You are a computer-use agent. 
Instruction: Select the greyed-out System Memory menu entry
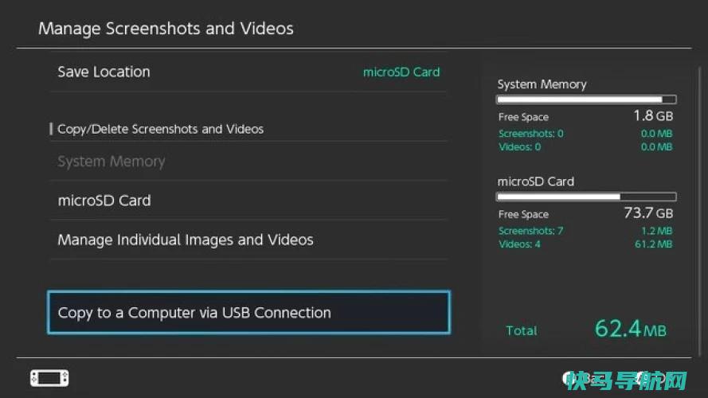point(248,161)
